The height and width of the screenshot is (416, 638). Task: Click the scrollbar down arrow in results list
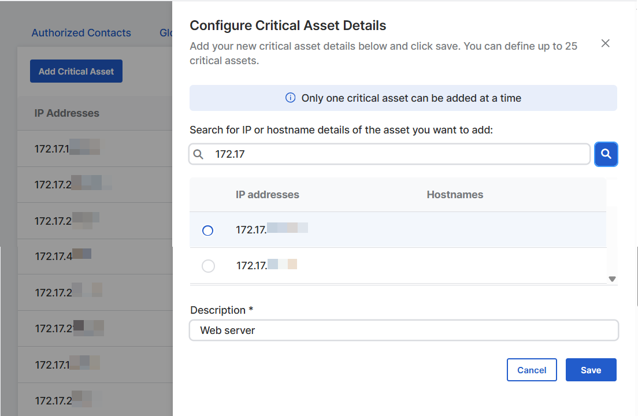point(612,278)
